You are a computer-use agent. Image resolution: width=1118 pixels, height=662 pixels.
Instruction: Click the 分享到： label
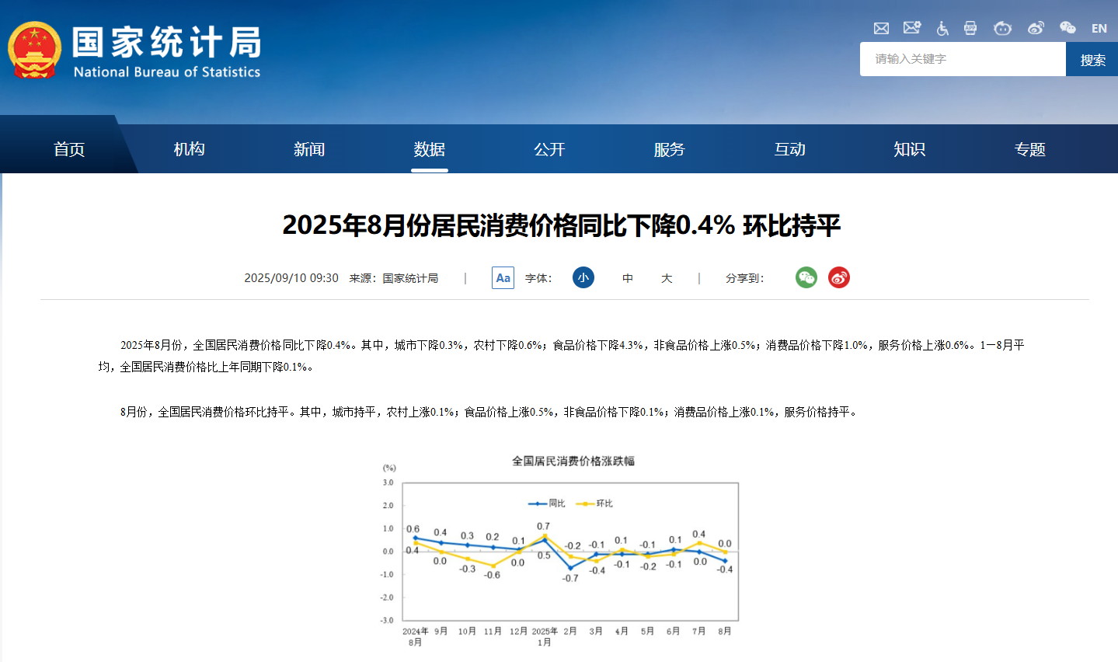(745, 278)
